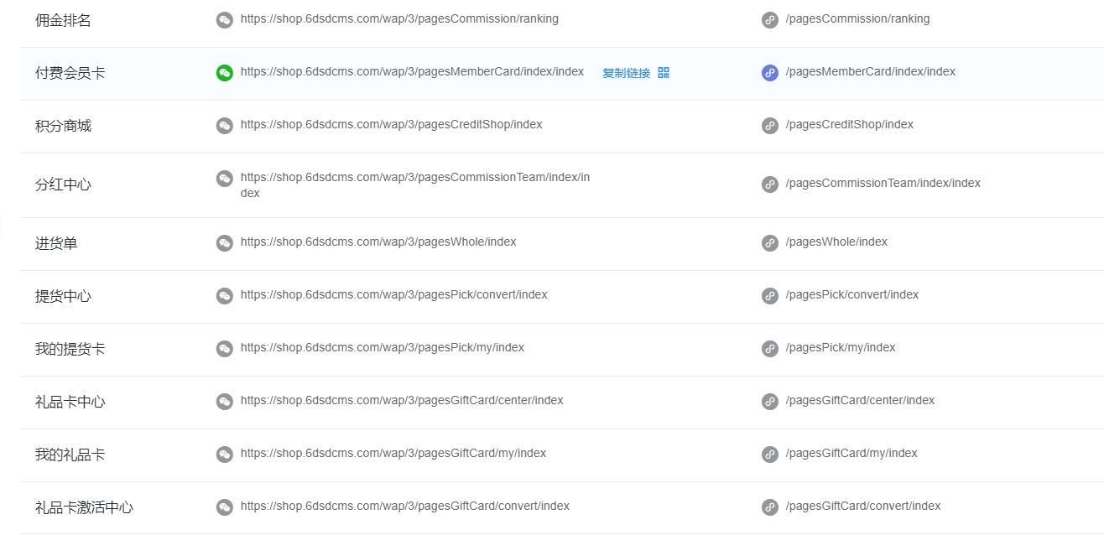Screen dimensions: 1104x556
Task: Click the blue mini-program link icon for pagesMemberCard
Action: pos(769,73)
